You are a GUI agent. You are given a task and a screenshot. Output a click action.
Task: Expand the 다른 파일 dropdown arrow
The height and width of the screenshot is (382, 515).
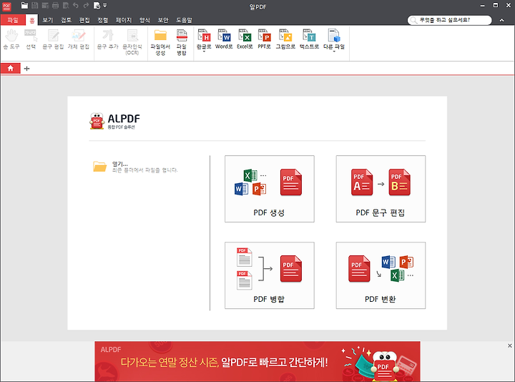click(x=334, y=52)
